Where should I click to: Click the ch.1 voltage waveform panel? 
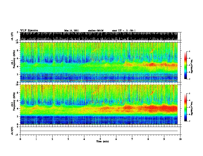coord(99,36)
